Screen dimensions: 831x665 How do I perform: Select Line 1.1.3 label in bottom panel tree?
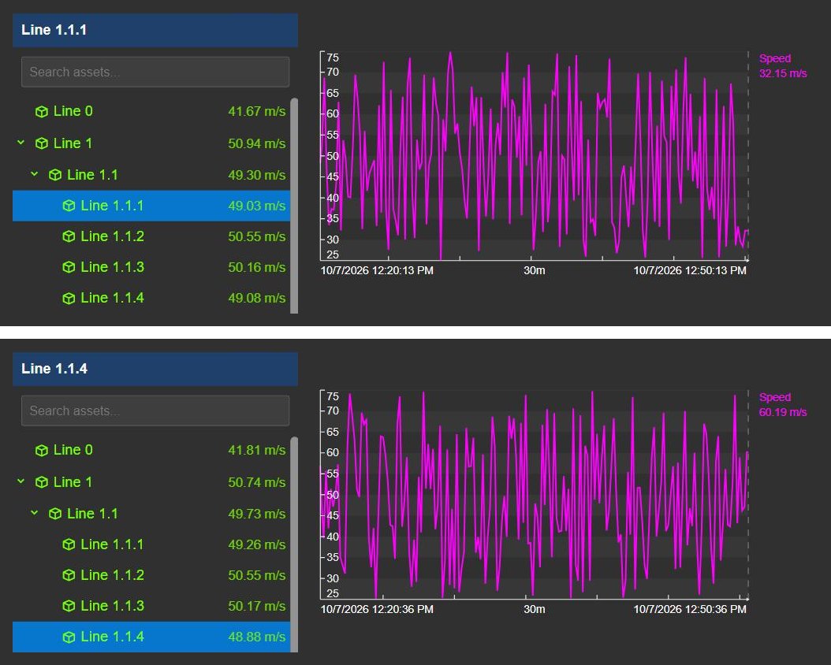coord(113,606)
